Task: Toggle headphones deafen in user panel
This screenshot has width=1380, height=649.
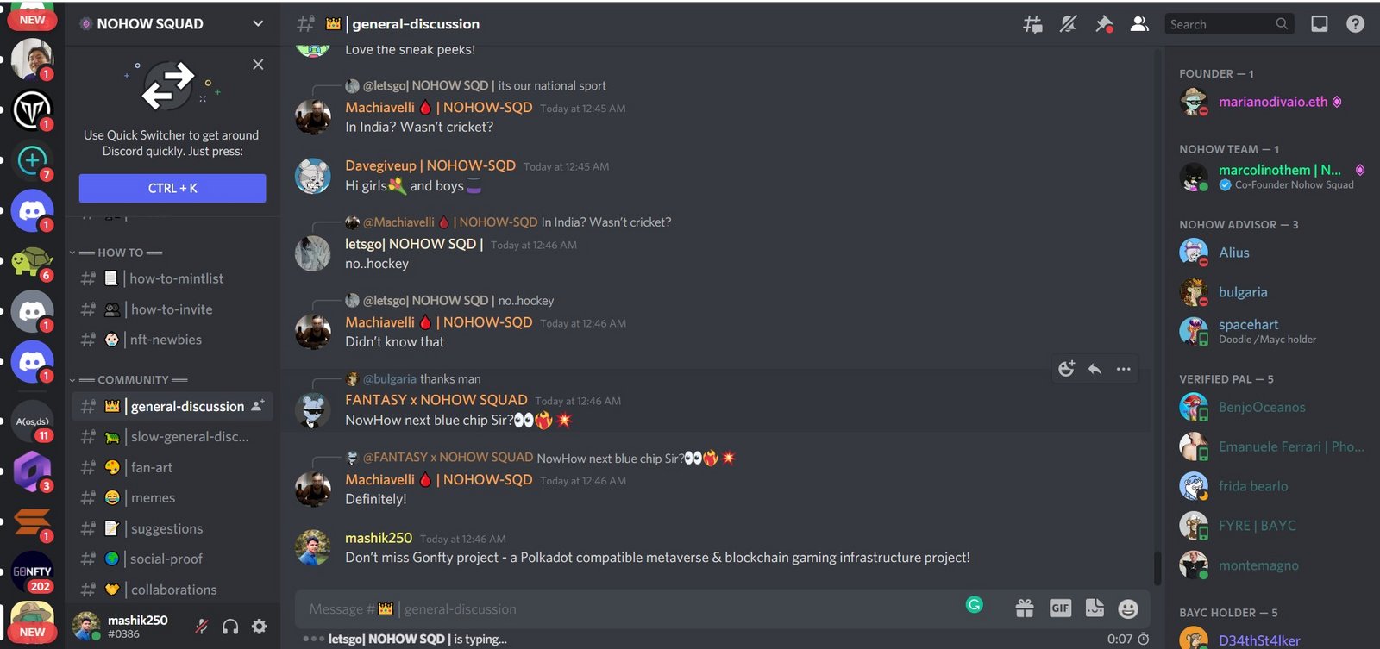Action: point(230,627)
